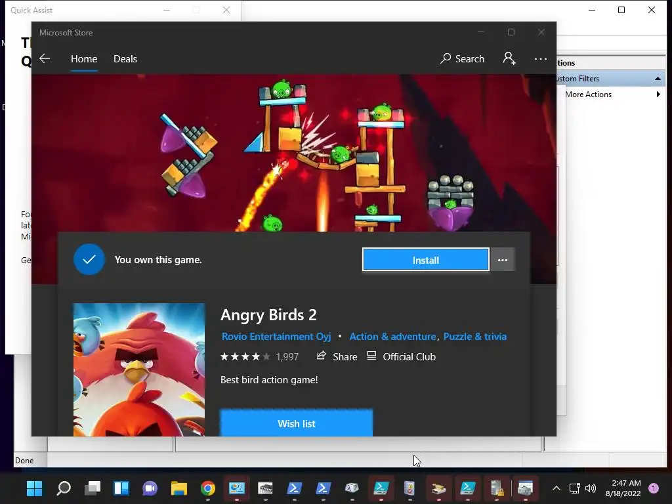Click the Angry Birds 2 cover art
672x504 pixels.
(139, 369)
